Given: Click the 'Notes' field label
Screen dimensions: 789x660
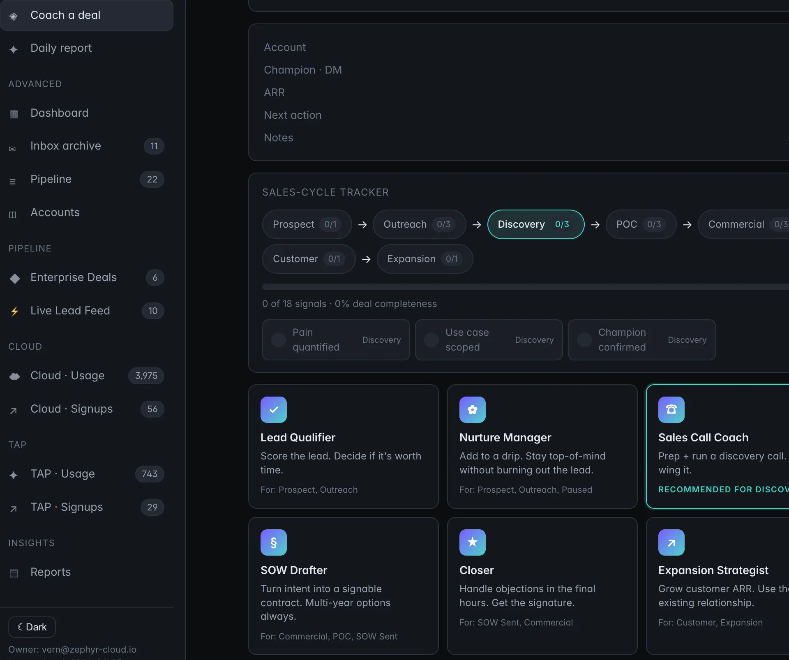Looking at the screenshot, I should (x=279, y=138).
